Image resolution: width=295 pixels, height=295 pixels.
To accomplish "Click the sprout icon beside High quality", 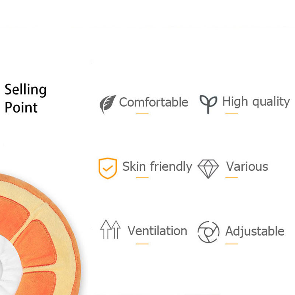I will tap(208, 103).
